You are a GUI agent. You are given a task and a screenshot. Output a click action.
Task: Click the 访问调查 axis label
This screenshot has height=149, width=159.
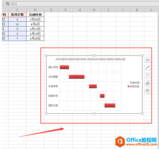(x=53, y=77)
